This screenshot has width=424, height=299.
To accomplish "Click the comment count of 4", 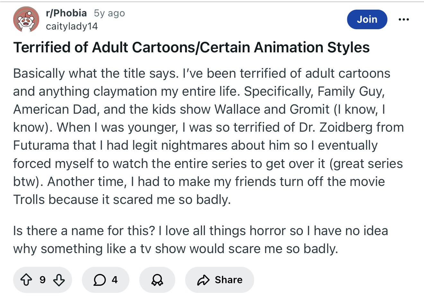I will point(115,280).
